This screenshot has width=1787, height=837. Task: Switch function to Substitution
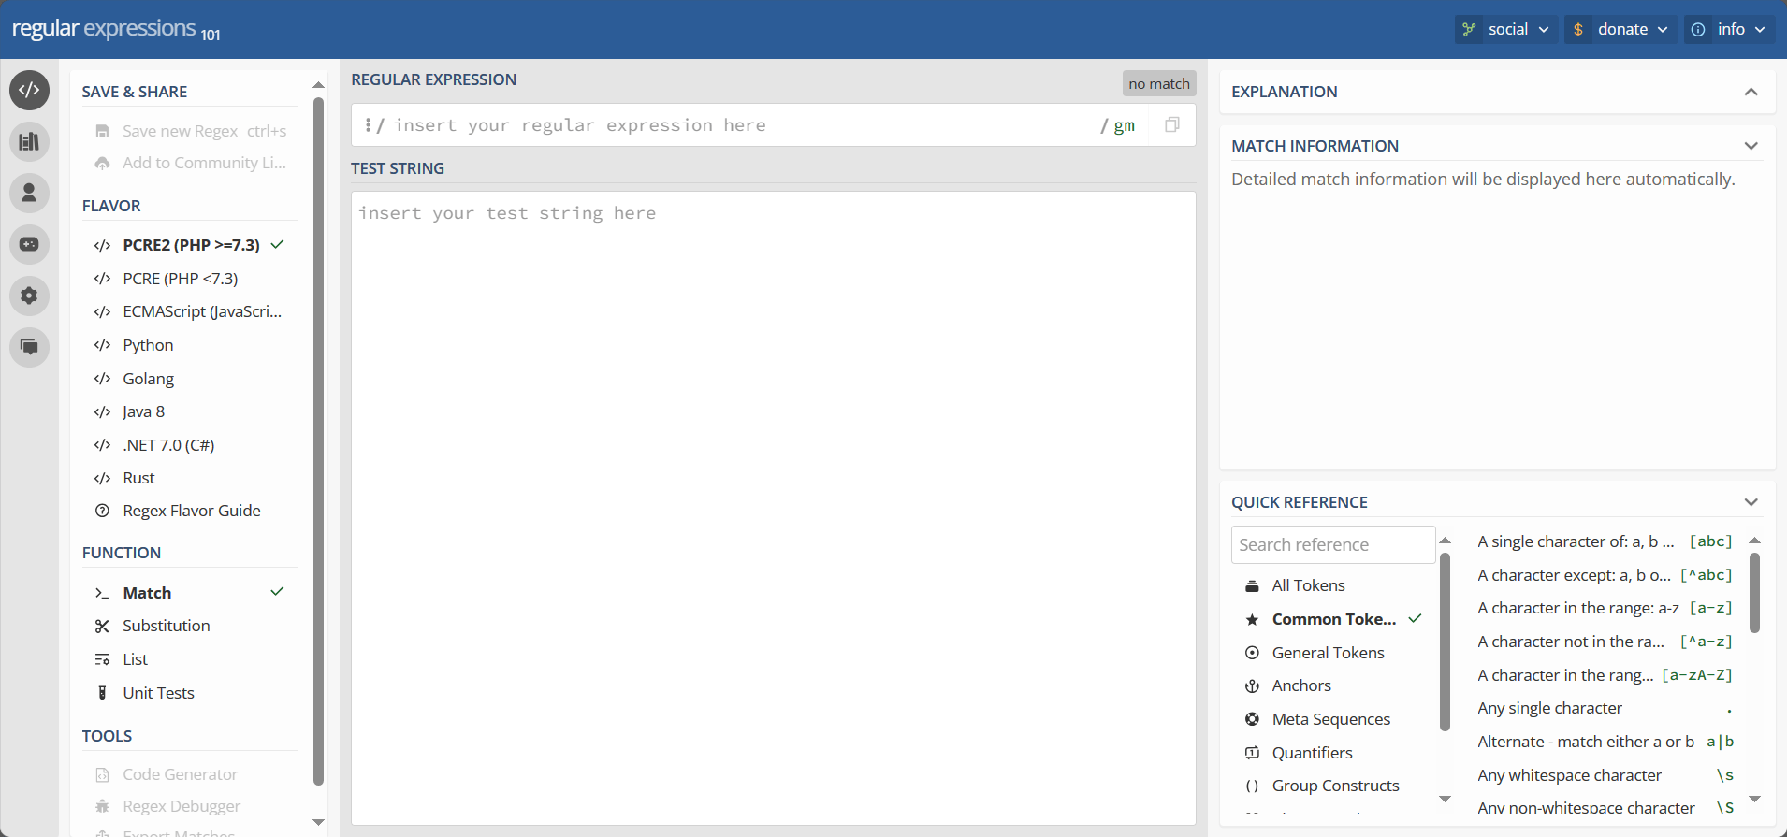click(x=166, y=626)
